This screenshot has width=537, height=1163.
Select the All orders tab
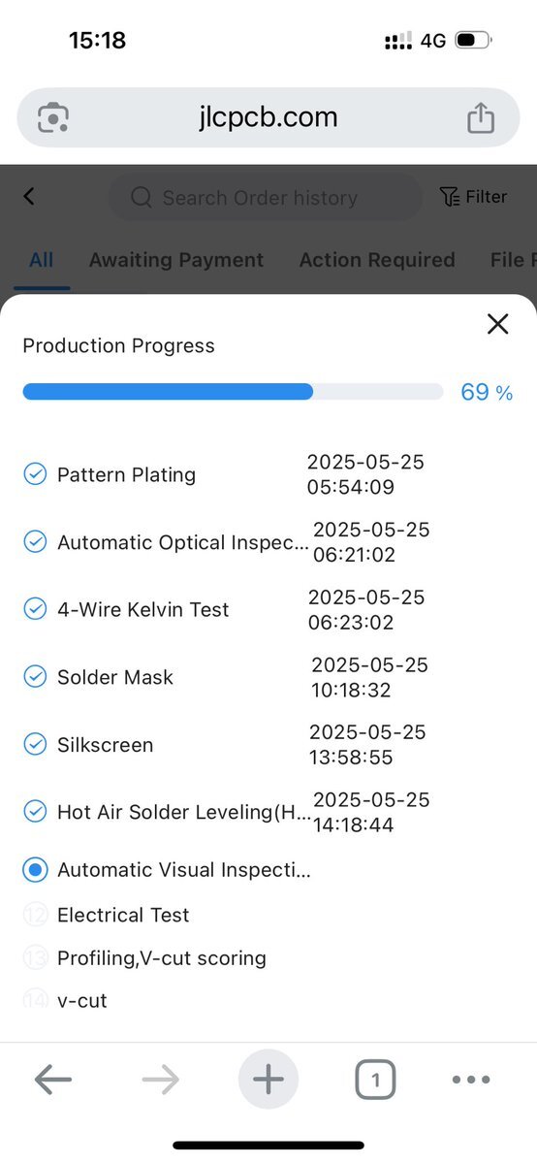coord(42,260)
